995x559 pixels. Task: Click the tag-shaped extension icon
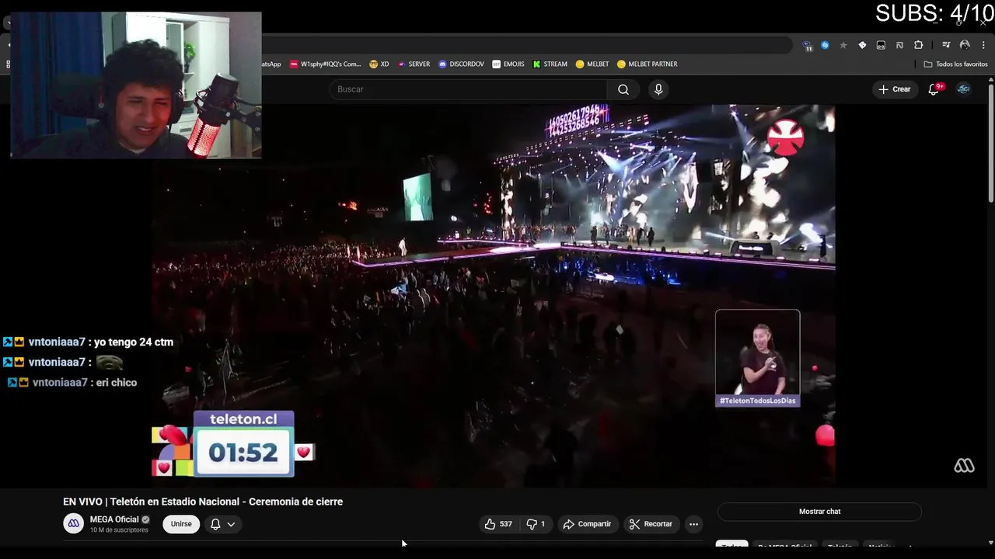(x=862, y=45)
